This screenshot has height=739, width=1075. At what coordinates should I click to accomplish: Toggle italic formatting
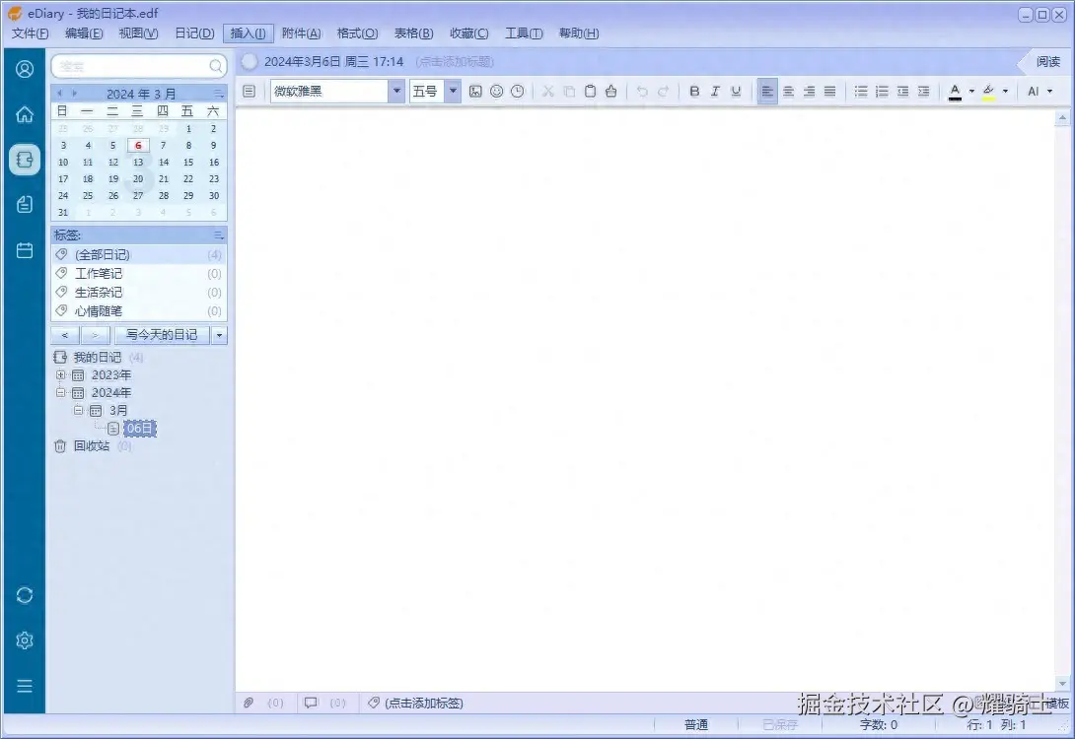click(715, 91)
